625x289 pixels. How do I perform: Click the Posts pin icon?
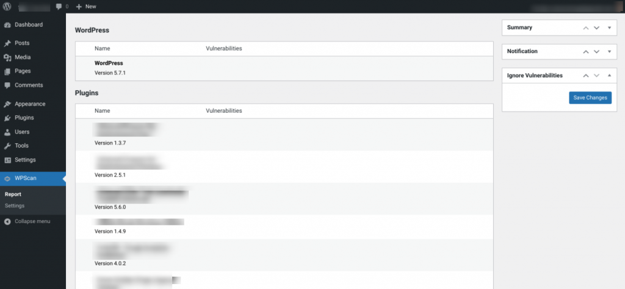click(x=7, y=43)
